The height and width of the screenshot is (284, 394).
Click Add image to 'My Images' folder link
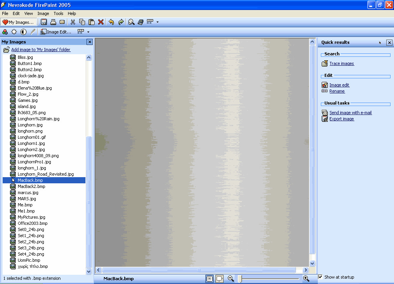(x=41, y=50)
